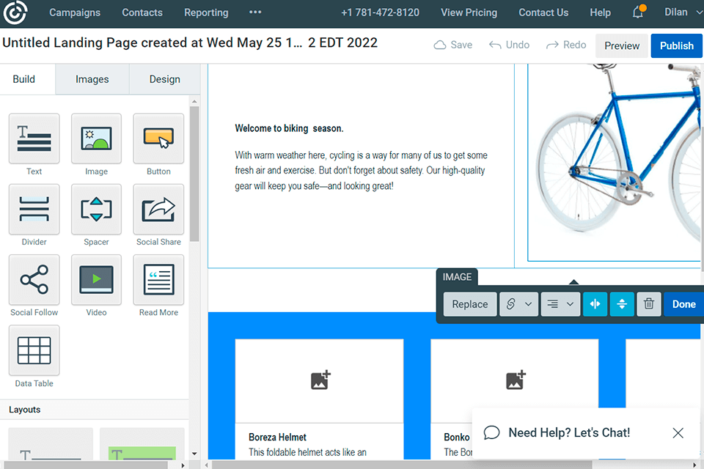Image resolution: width=704 pixels, height=469 pixels.
Task: Choose the Divider block icon
Action: click(x=34, y=209)
